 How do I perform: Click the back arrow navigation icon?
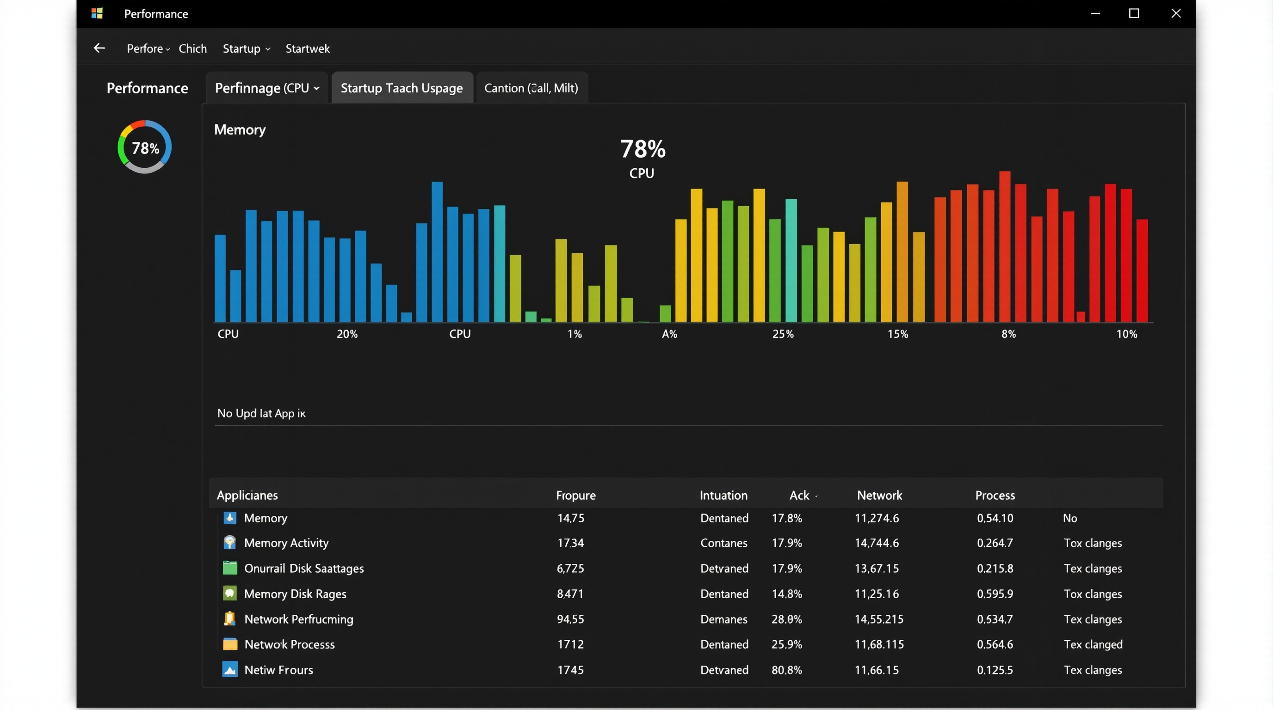click(99, 48)
